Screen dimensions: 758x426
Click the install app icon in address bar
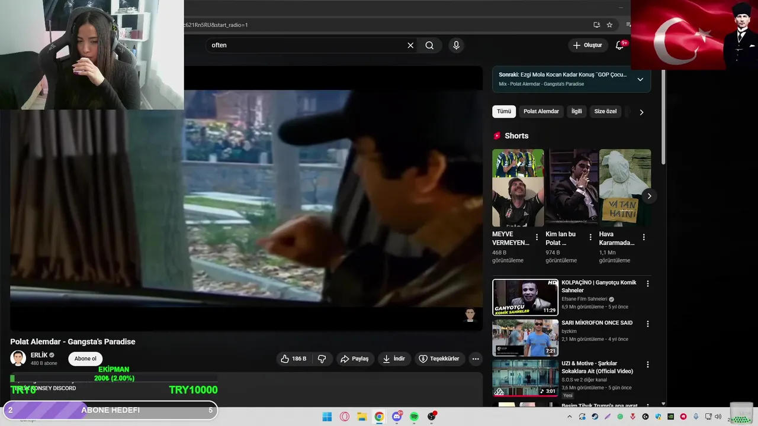click(x=596, y=25)
